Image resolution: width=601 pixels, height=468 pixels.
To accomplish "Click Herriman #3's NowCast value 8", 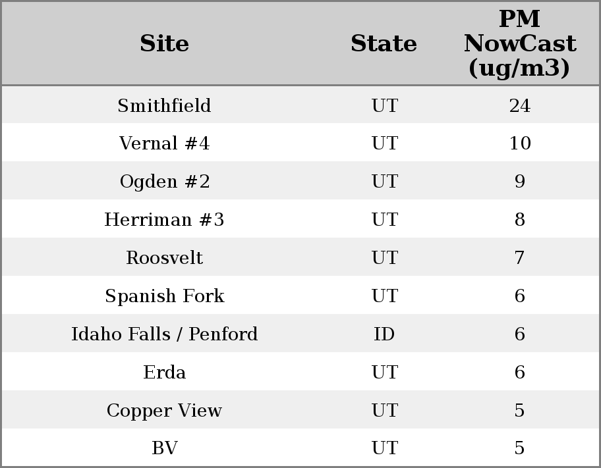I will coord(519,220).
